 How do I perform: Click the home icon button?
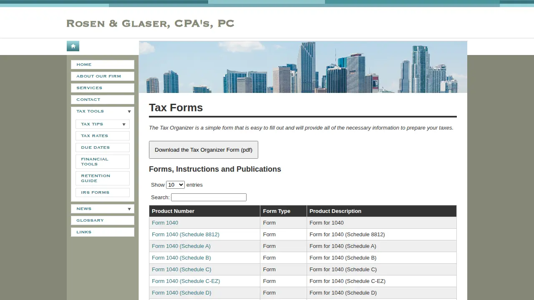(73, 46)
